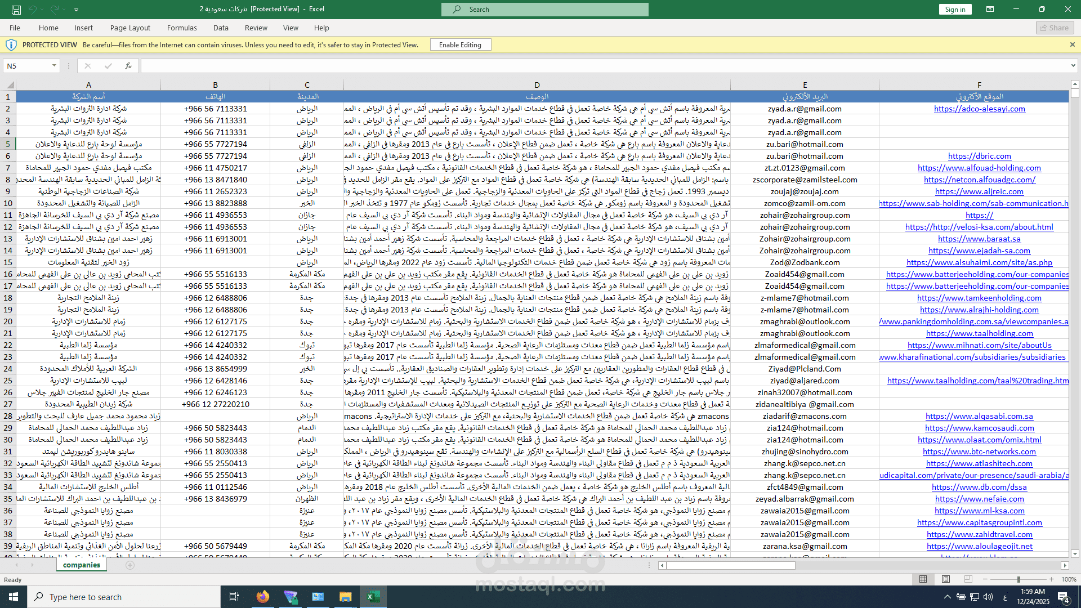The image size is (1081, 608).
Task: Click the Save icon in the title bar
Action: [x=16, y=10]
